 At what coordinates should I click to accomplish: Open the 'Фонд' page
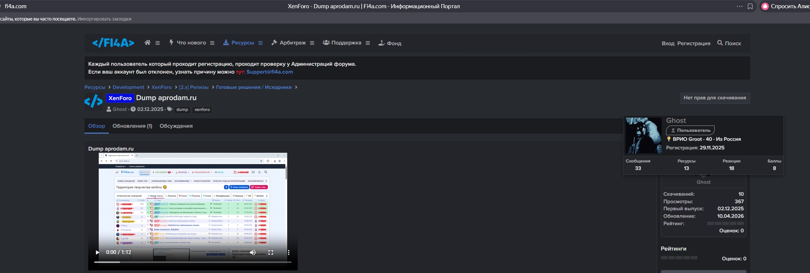pos(390,43)
